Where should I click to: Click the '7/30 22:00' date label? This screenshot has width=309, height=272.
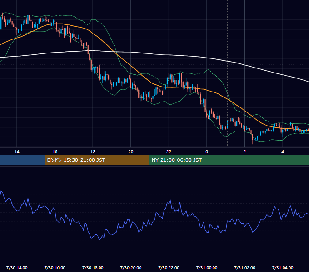coord(169,267)
